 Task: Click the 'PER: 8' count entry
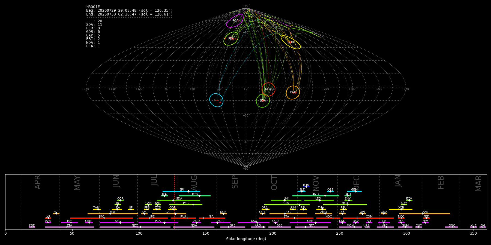[93, 28]
